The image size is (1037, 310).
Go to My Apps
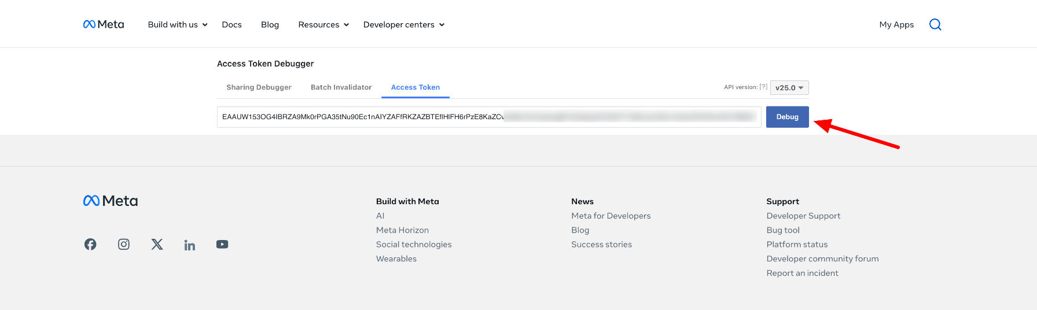[x=896, y=24]
